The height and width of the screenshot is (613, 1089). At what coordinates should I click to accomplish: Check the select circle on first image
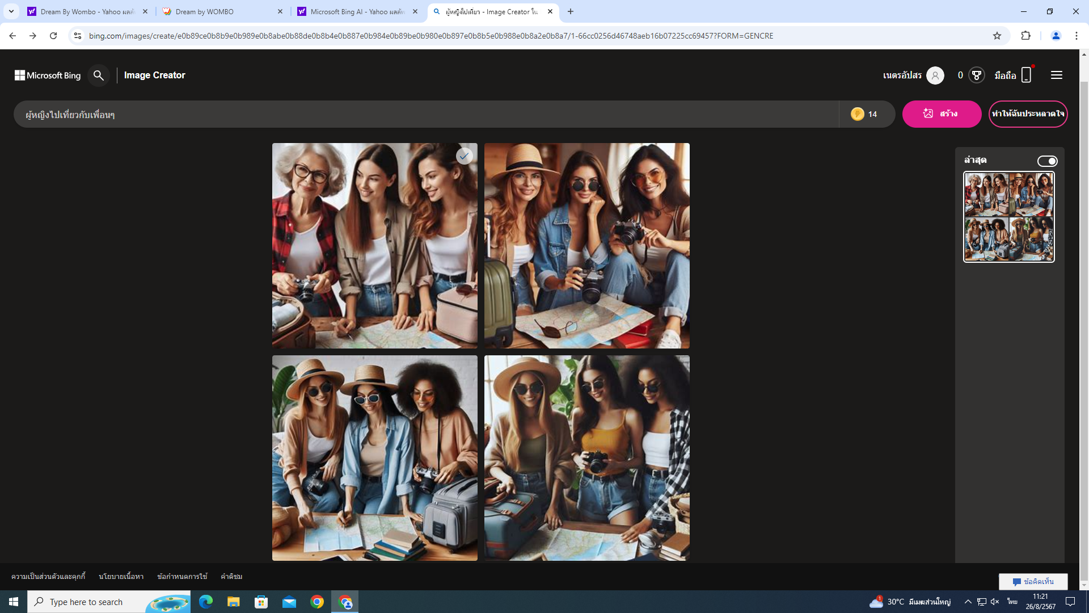(x=464, y=156)
